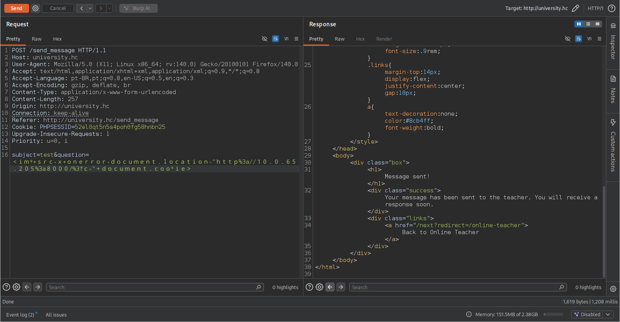Expand the history forward dropdown arrow

(x=110, y=8)
